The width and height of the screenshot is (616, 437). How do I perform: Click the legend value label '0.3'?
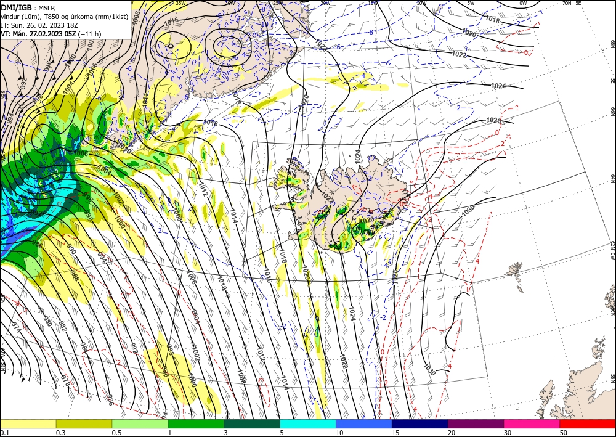tap(60, 433)
